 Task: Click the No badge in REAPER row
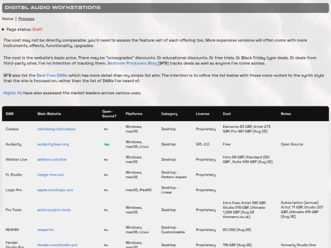106,230
